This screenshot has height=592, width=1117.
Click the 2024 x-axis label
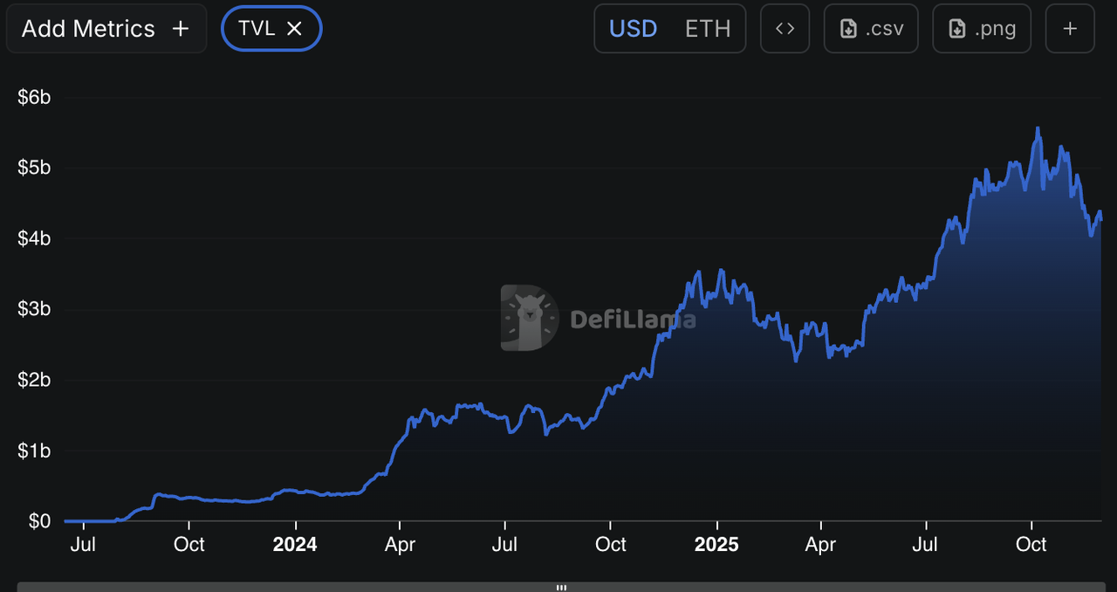coord(295,545)
